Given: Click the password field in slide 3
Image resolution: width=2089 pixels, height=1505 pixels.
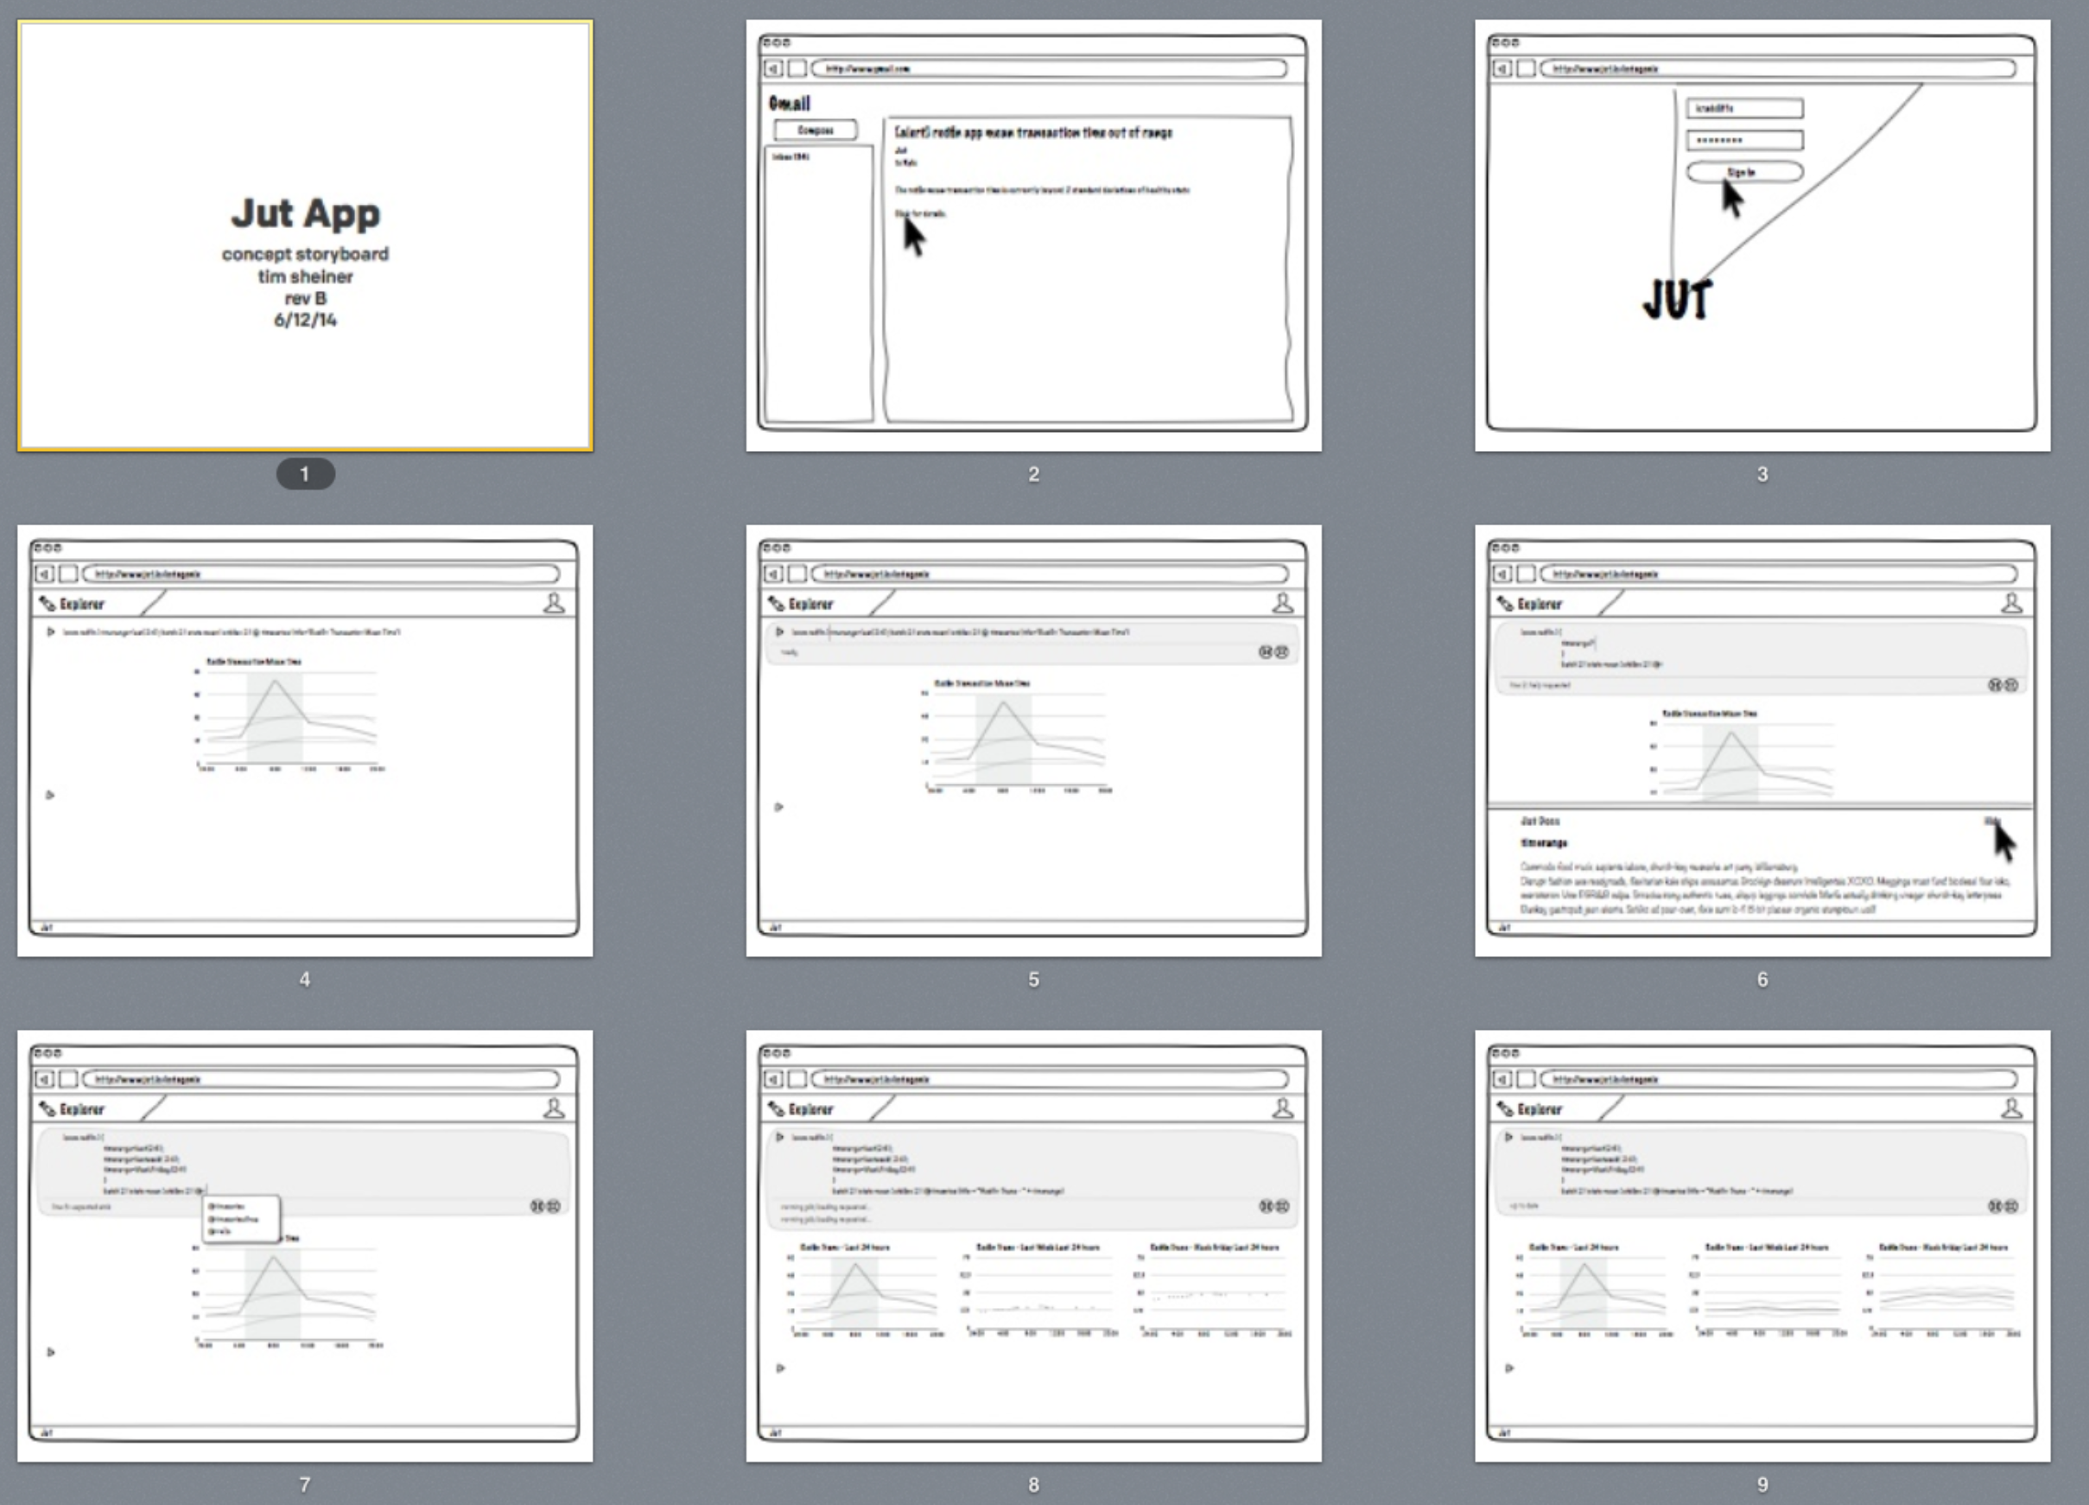Looking at the screenshot, I should (x=1743, y=140).
